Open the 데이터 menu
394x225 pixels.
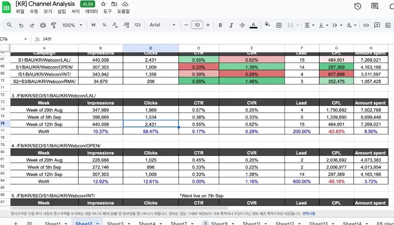(x=91, y=11)
